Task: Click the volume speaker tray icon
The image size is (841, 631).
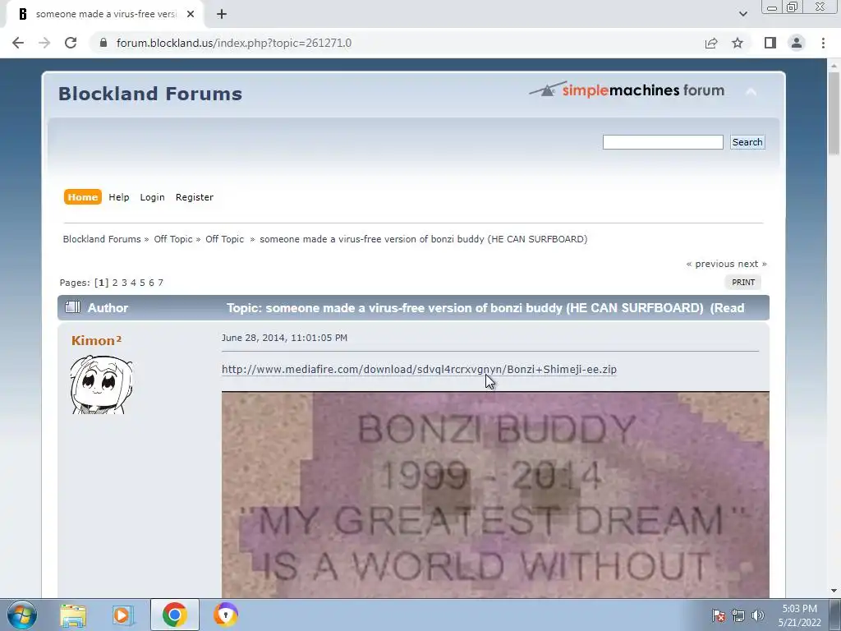Action: [758, 615]
